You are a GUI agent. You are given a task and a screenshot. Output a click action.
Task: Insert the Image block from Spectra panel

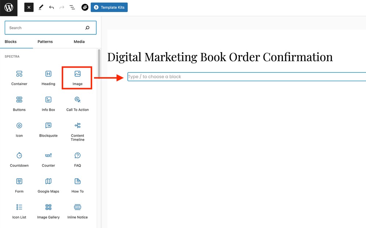[77, 77]
